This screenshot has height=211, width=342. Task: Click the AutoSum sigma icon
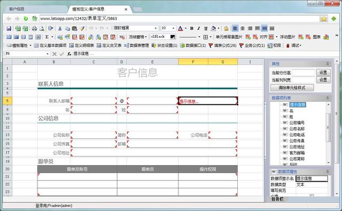47,37
